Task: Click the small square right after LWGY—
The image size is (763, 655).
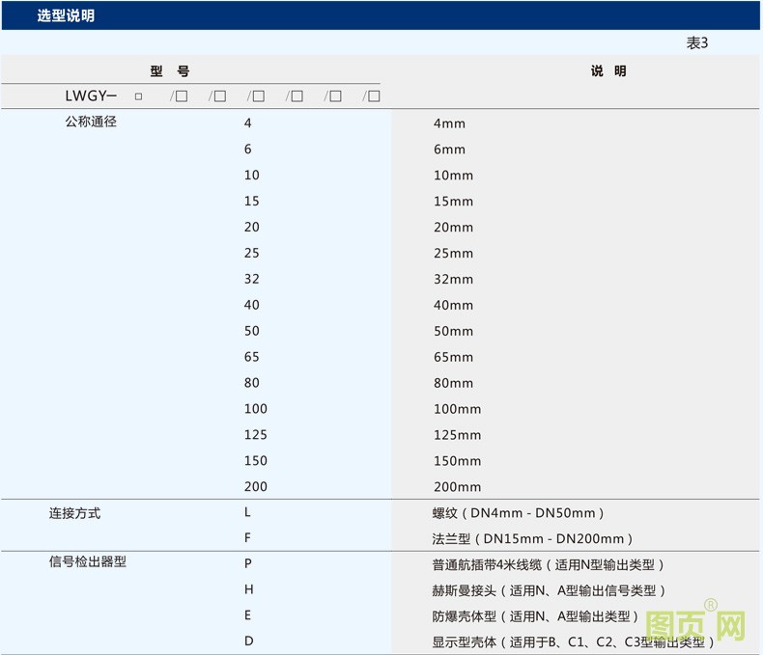Action: (138, 96)
